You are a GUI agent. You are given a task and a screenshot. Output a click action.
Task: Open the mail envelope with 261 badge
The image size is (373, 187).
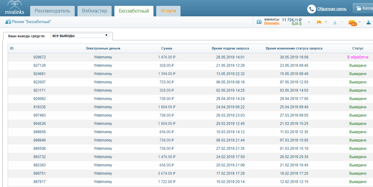[x=352, y=22]
